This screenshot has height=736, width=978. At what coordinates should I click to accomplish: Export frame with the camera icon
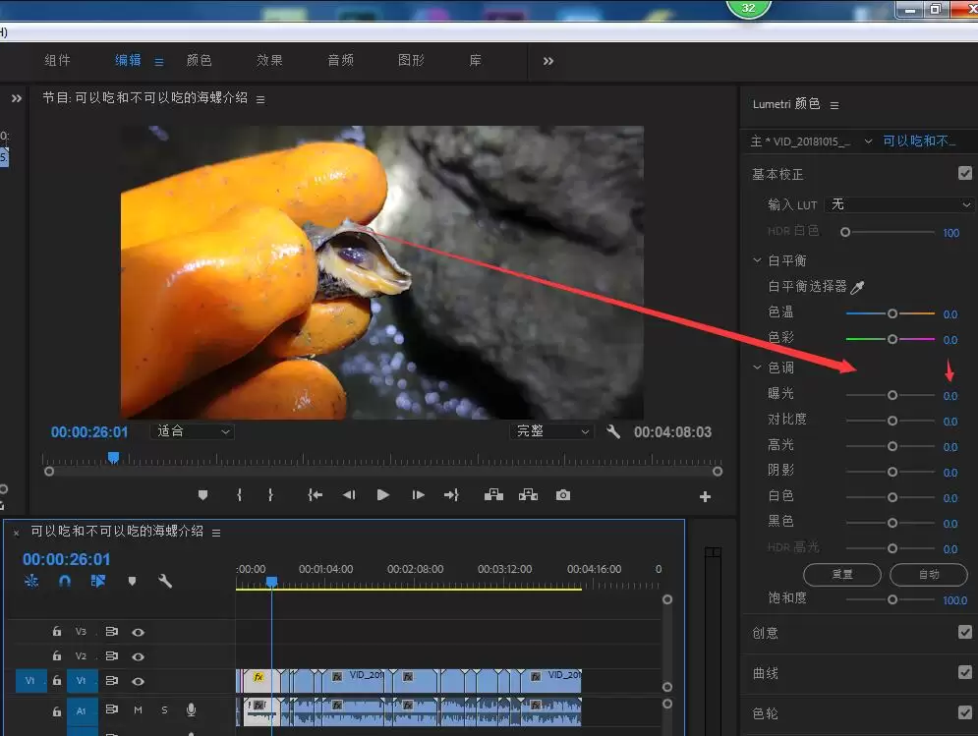coord(562,495)
